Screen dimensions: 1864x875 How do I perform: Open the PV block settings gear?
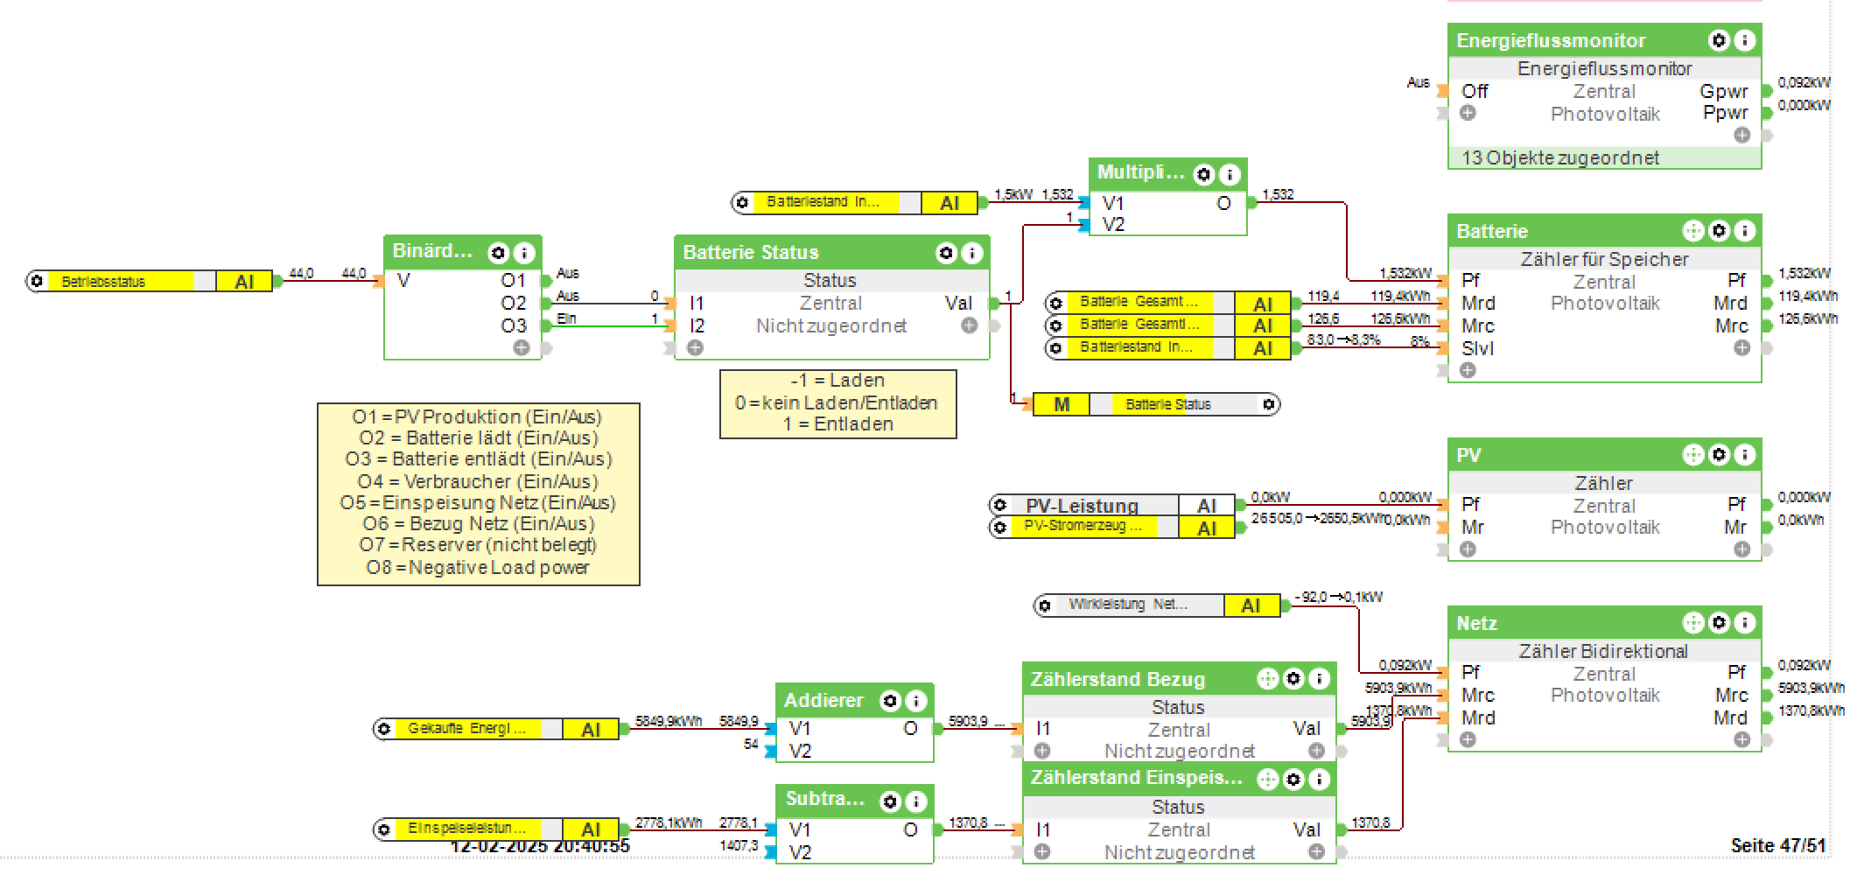click(x=1719, y=455)
